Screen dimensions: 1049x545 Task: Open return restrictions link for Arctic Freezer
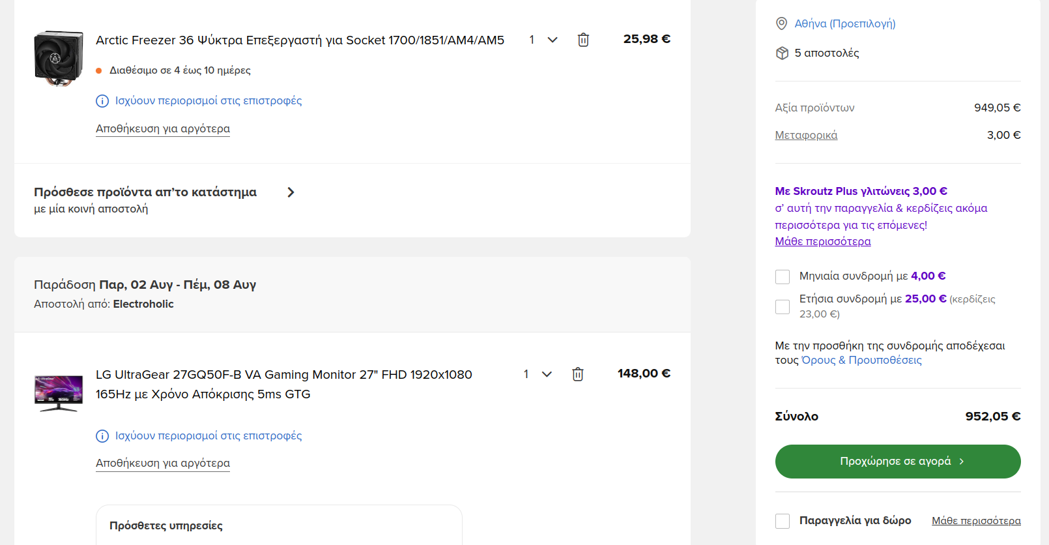point(208,100)
